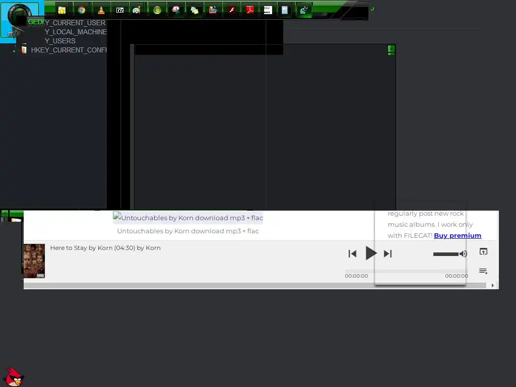Viewport: 516px width, 387px height.
Task: Launch the 7-Zip icon in the toolbar
Action: 120,10
